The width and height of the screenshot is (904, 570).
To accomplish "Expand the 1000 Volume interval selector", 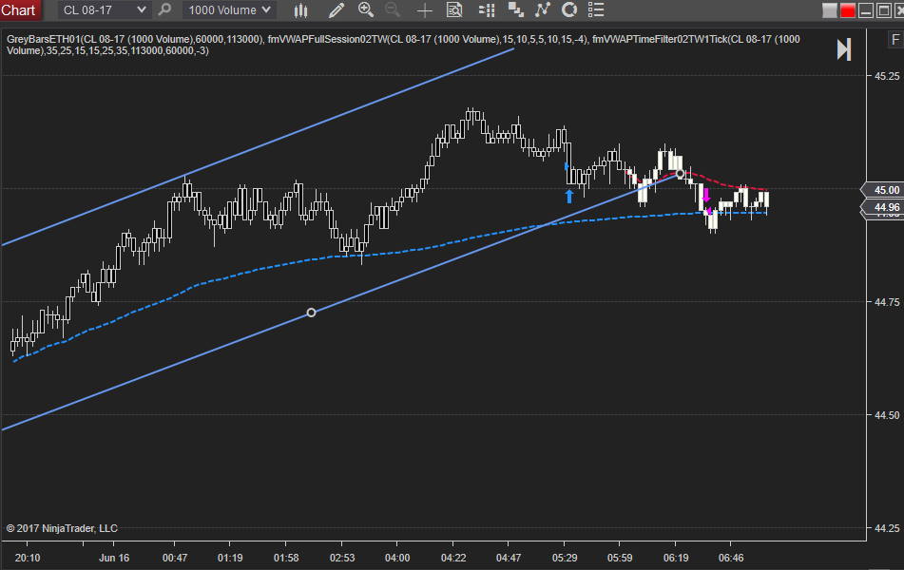I will pos(229,9).
